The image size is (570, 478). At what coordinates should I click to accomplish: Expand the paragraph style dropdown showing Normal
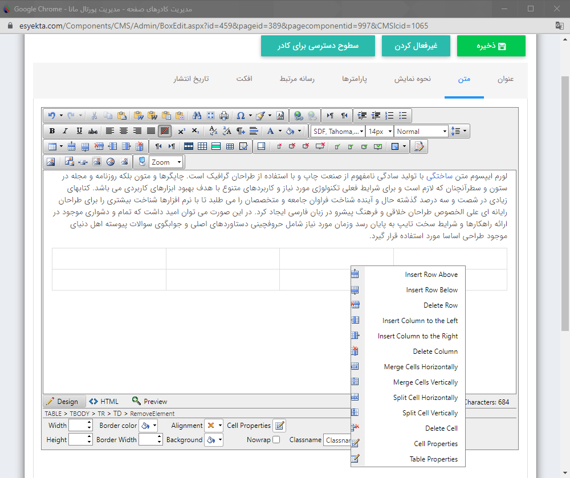pyautogui.click(x=421, y=131)
